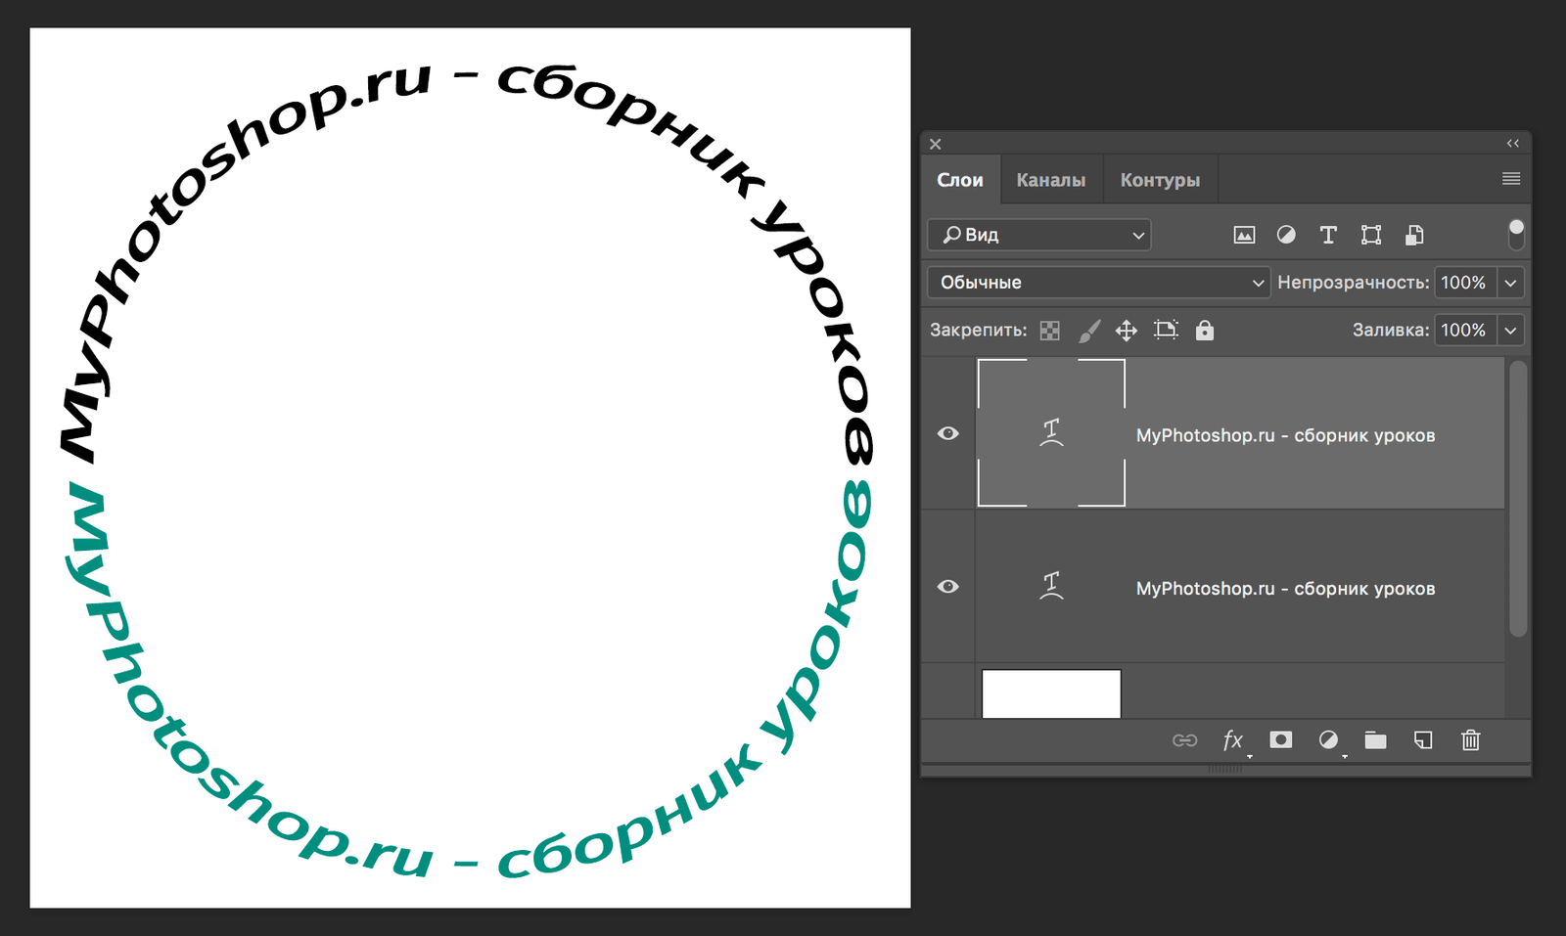1566x936 pixels.
Task: Lock transparent pixels checkerboard icon
Action: coord(1049,331)
